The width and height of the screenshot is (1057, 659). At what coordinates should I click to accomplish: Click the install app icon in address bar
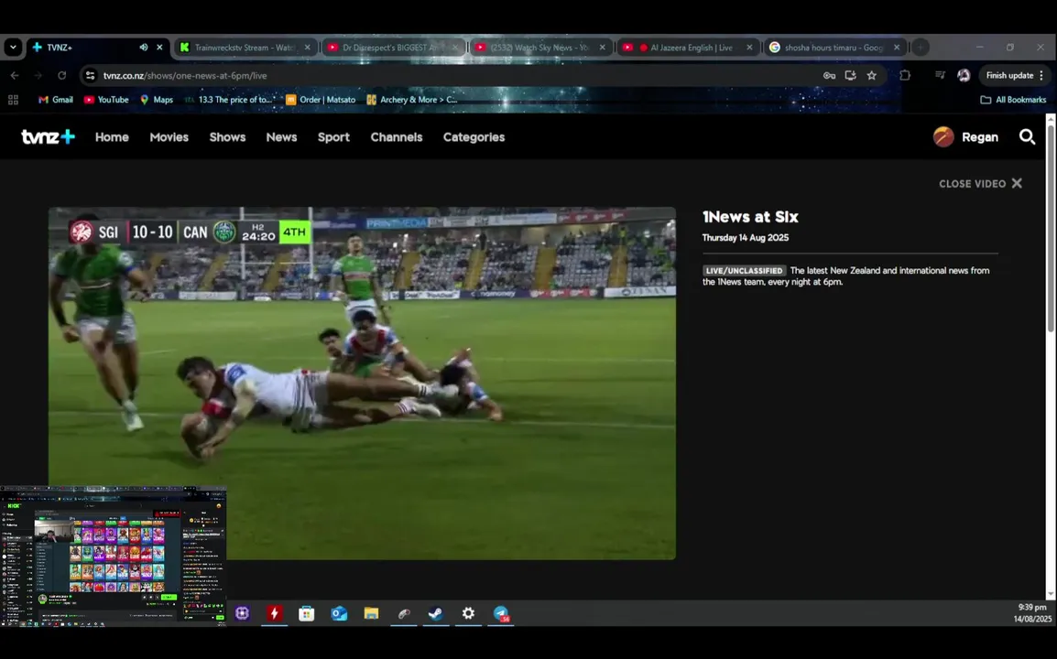[x=850, y=75]
